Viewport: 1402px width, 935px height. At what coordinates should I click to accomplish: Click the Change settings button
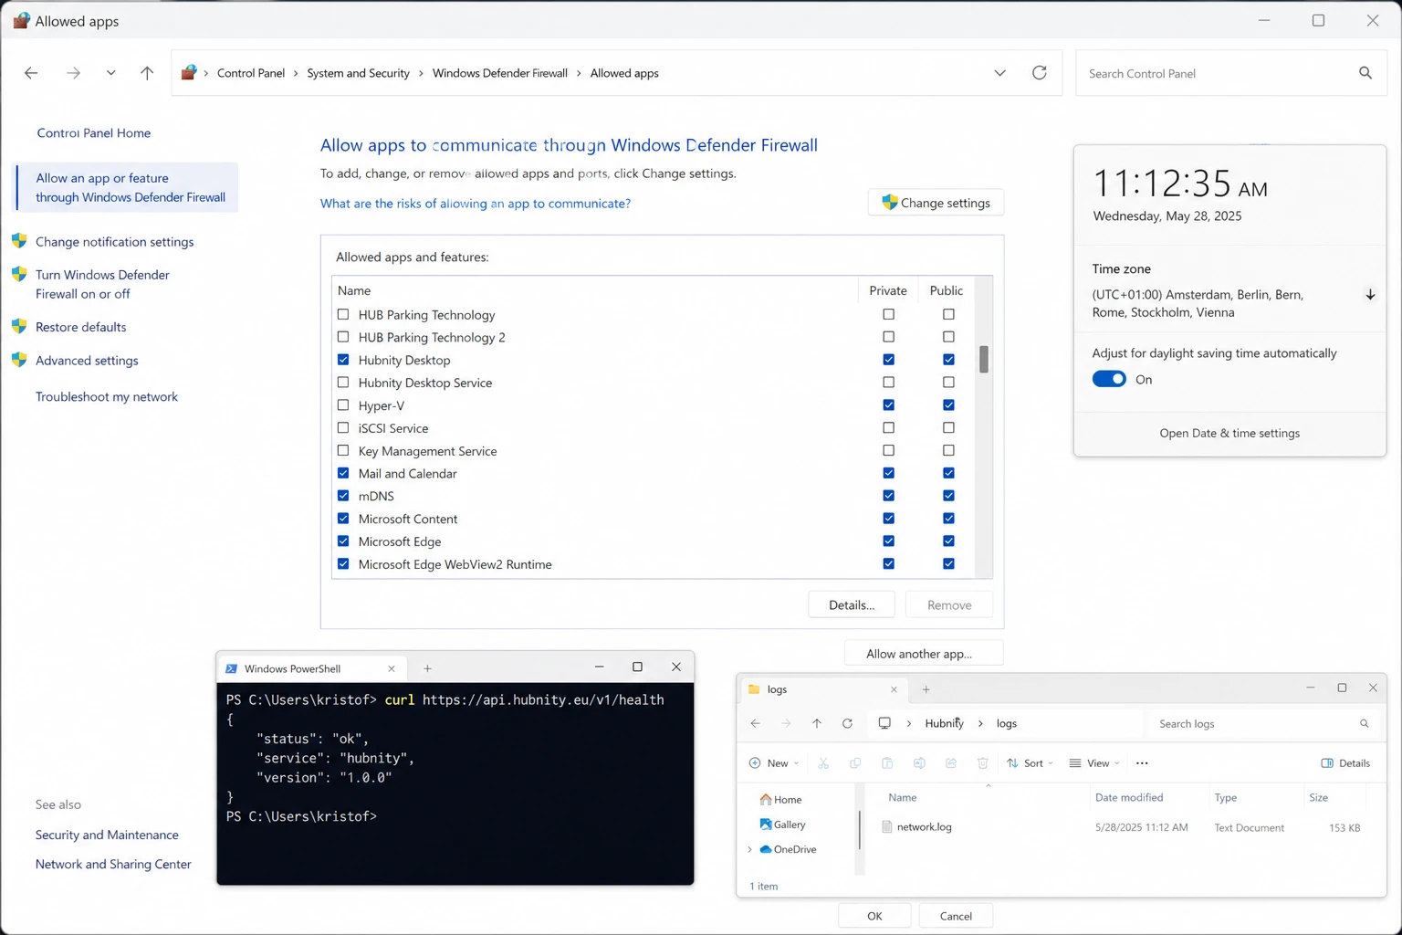(936, 203)
